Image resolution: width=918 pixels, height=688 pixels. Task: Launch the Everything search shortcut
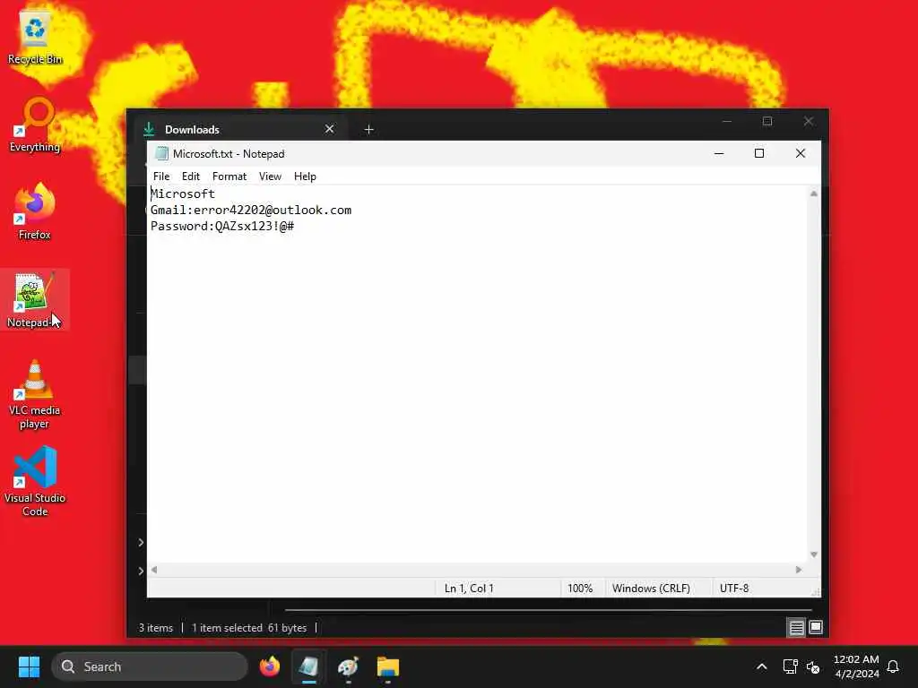coord(35,125)
